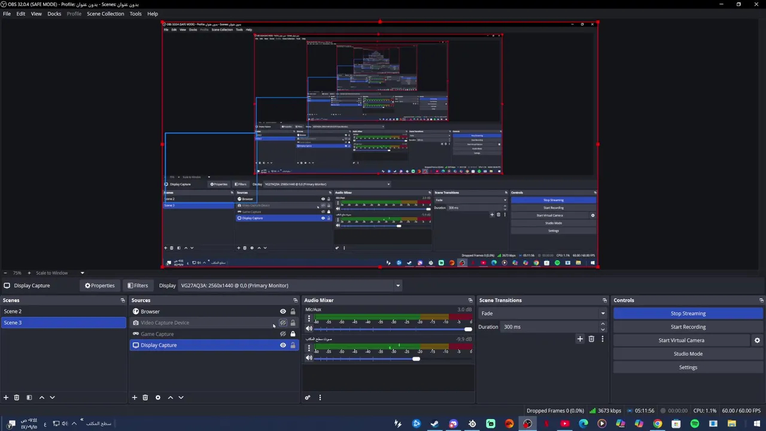Hide the Display Capture source eye icon
This screenshot has height=431, width=766.
283,345
